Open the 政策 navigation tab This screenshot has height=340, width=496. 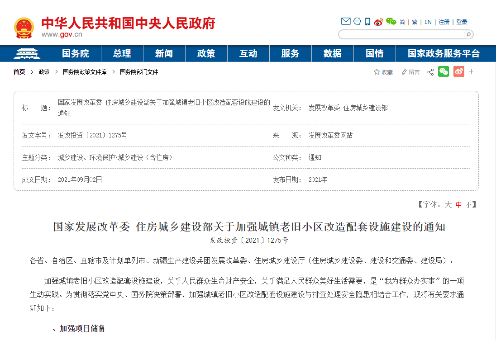point(206,53)
